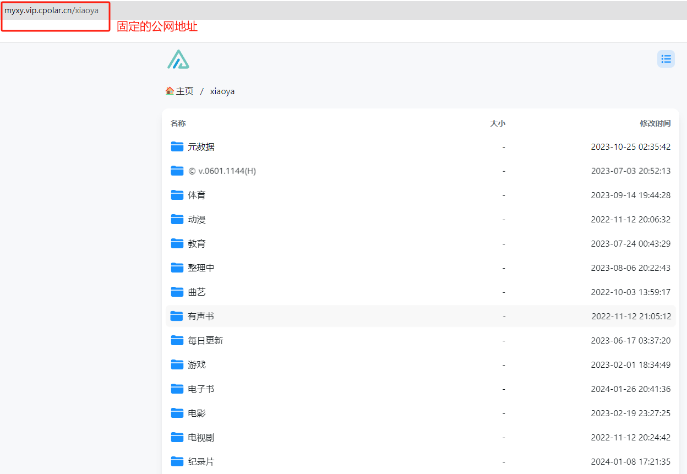Click date 2023-10-25 02:35:42

click(631, 147)
